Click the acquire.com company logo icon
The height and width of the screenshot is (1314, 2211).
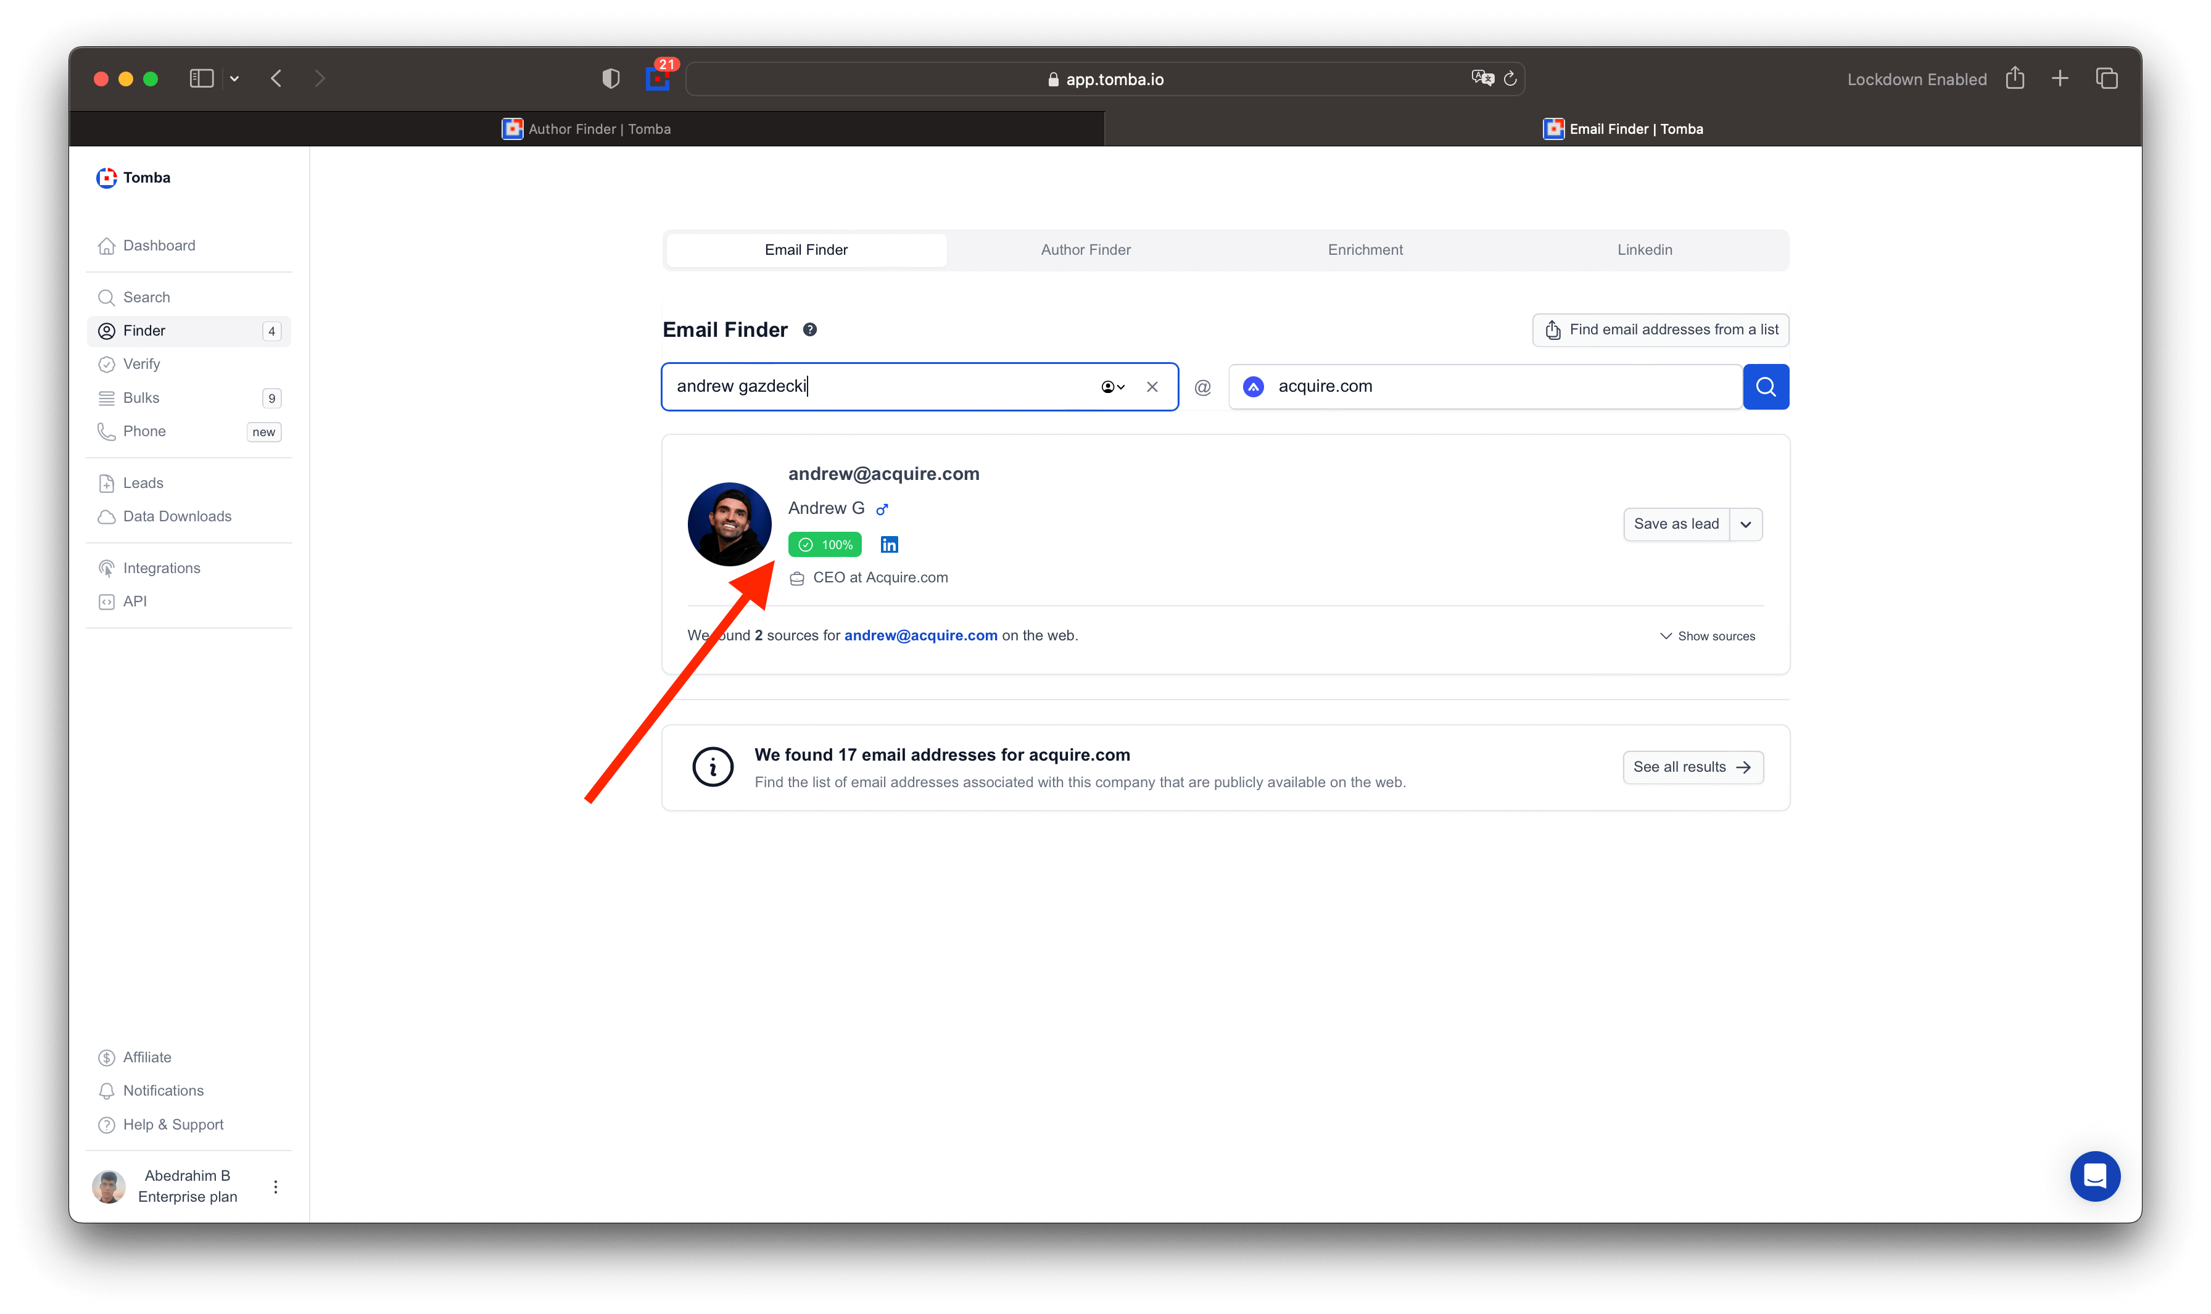[1253, 387]
